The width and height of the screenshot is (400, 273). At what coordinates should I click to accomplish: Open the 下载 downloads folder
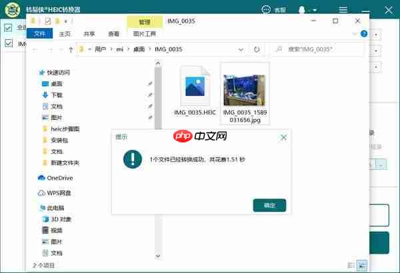[52, 95]
